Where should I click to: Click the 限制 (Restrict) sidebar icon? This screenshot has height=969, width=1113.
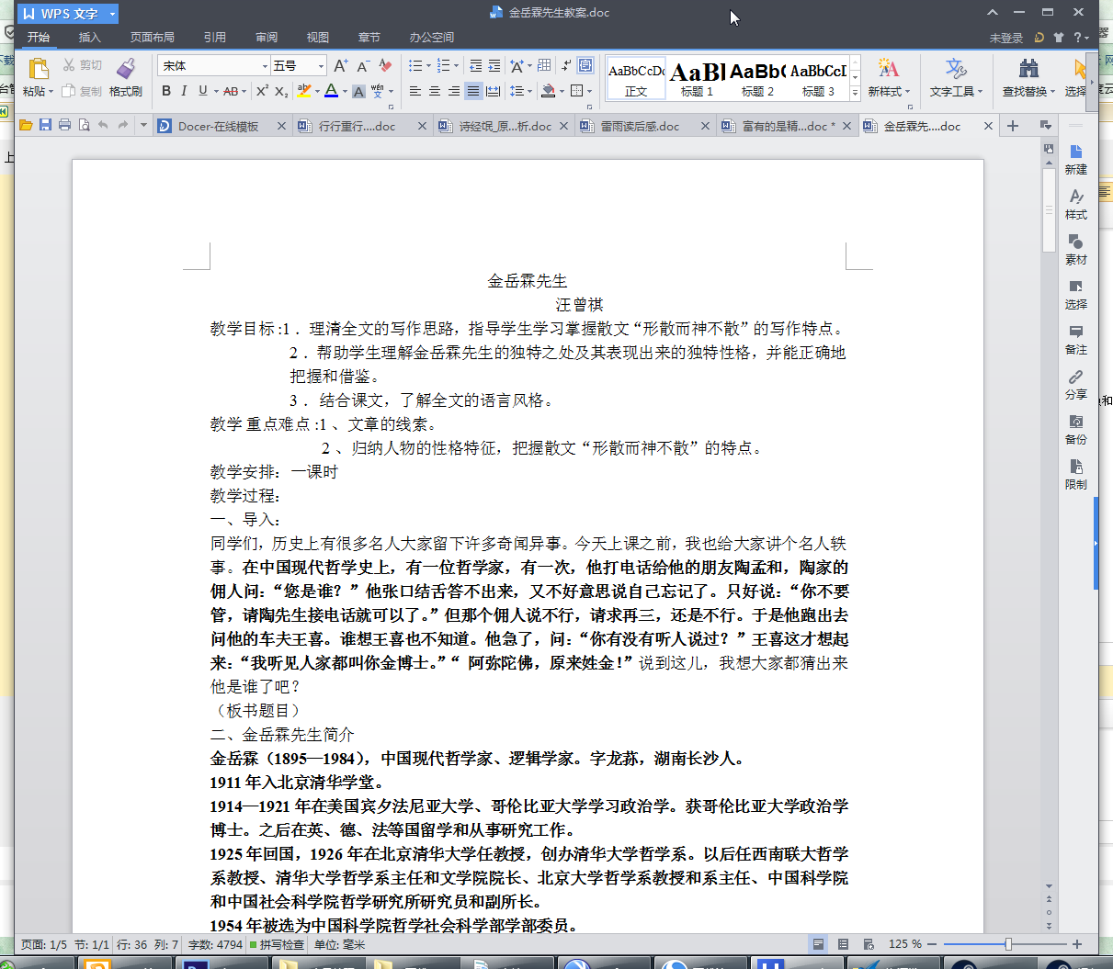pyautogui.click(x=1075, y=473)
